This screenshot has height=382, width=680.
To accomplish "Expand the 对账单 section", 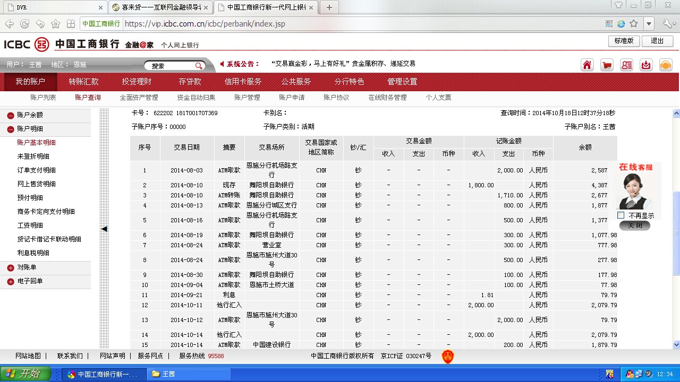I will (11, 268).
